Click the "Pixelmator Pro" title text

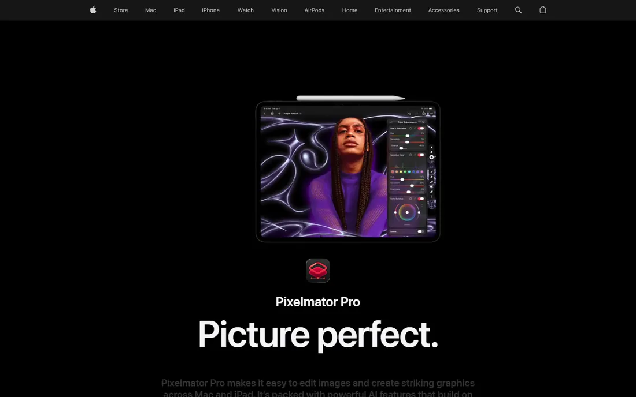pos(317,302)
